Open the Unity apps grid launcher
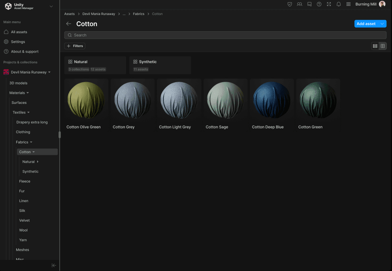 click(349, 4)
